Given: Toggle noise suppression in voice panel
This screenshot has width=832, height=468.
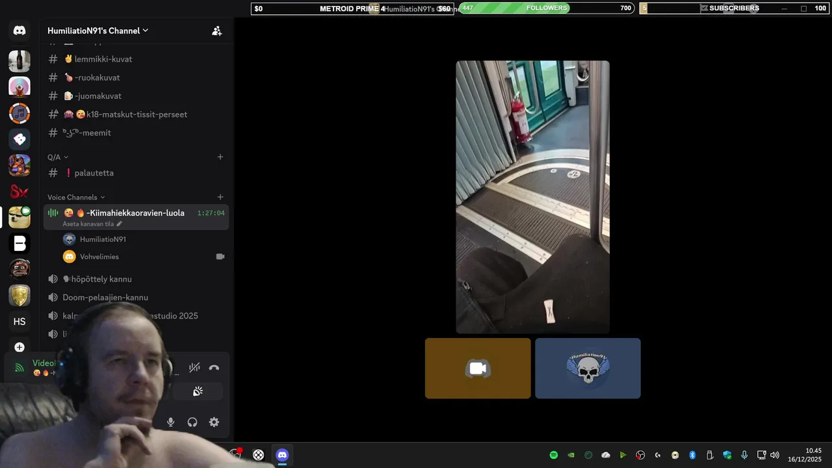Looking at the screenshot, I should [194, 367].
